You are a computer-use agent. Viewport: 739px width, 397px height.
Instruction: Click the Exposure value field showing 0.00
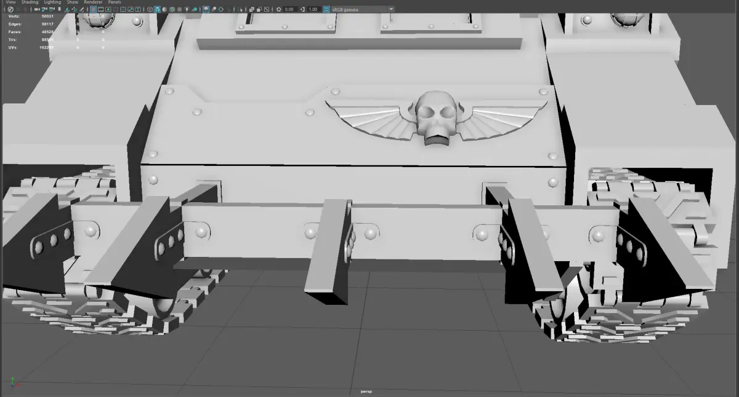tap(289, 9)
